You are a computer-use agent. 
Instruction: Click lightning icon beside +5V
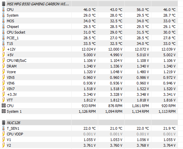[4, 55]
